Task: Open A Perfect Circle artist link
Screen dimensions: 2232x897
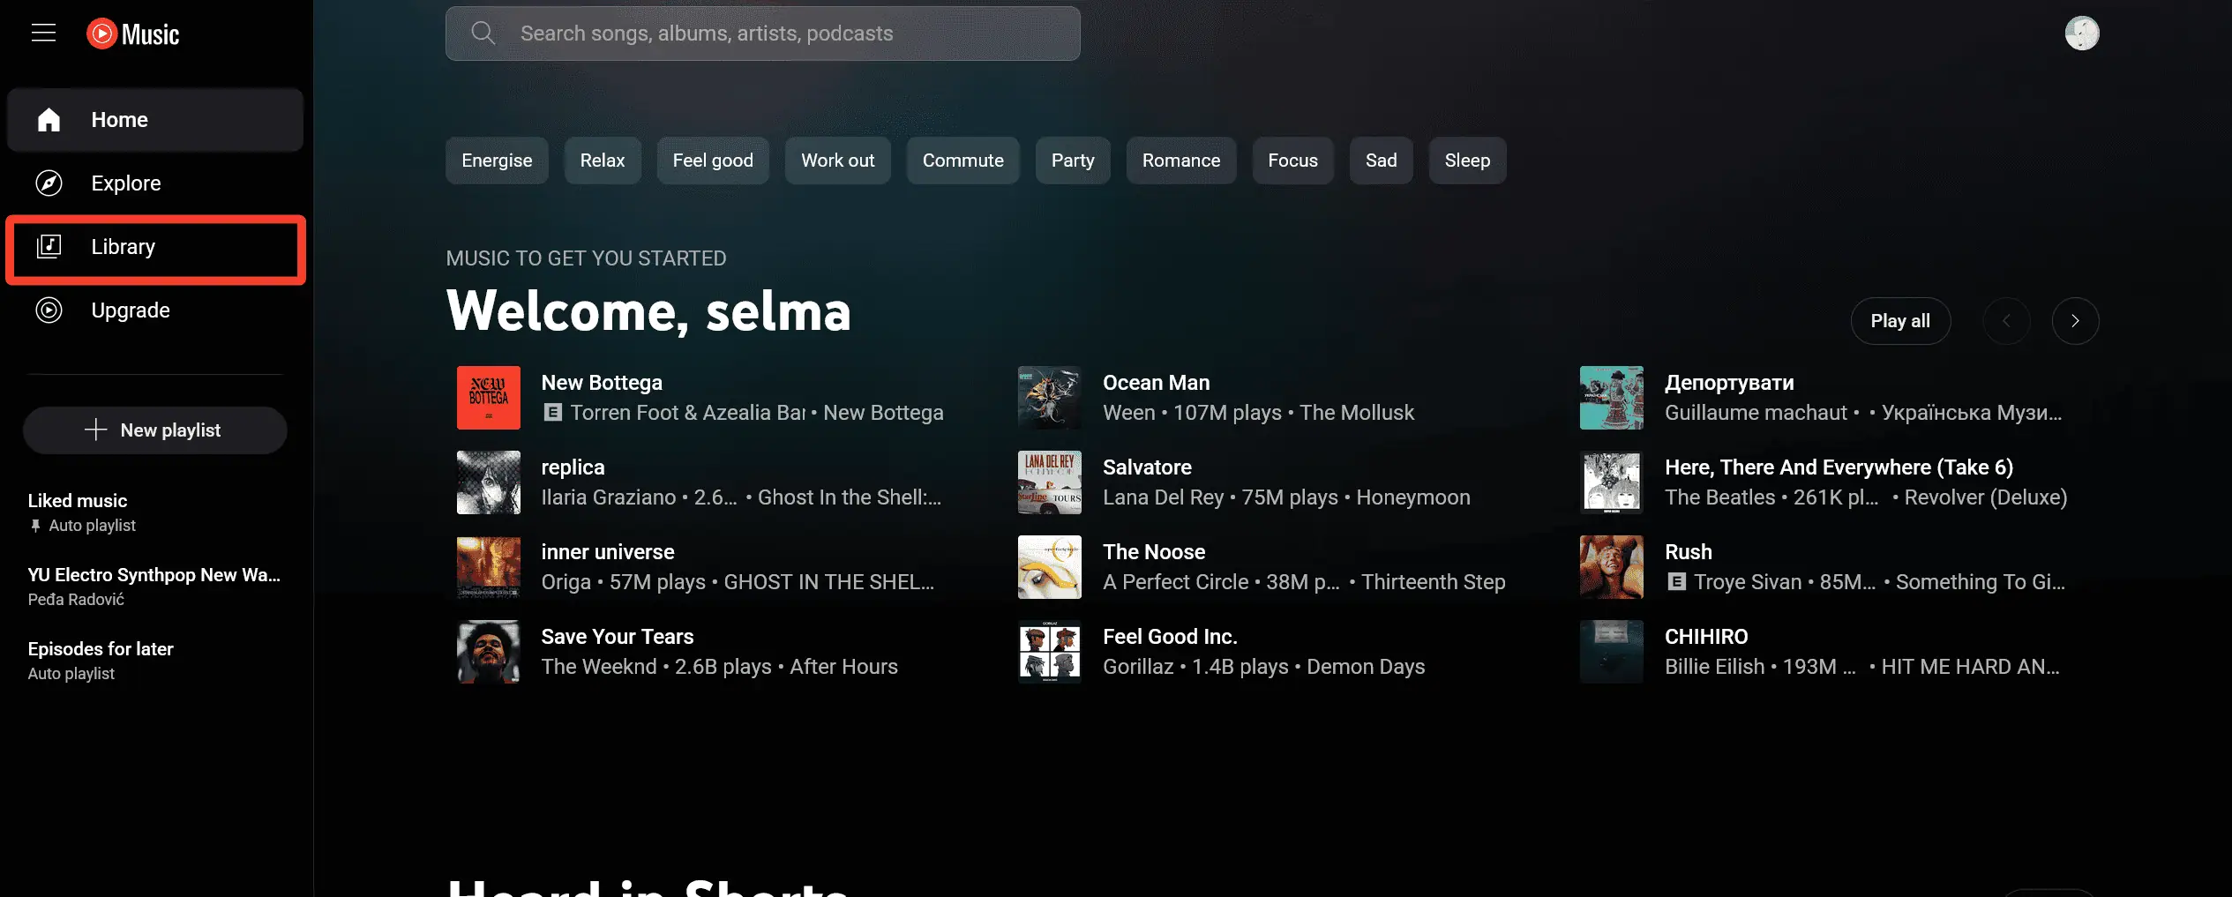Action: click(1176, 582)
